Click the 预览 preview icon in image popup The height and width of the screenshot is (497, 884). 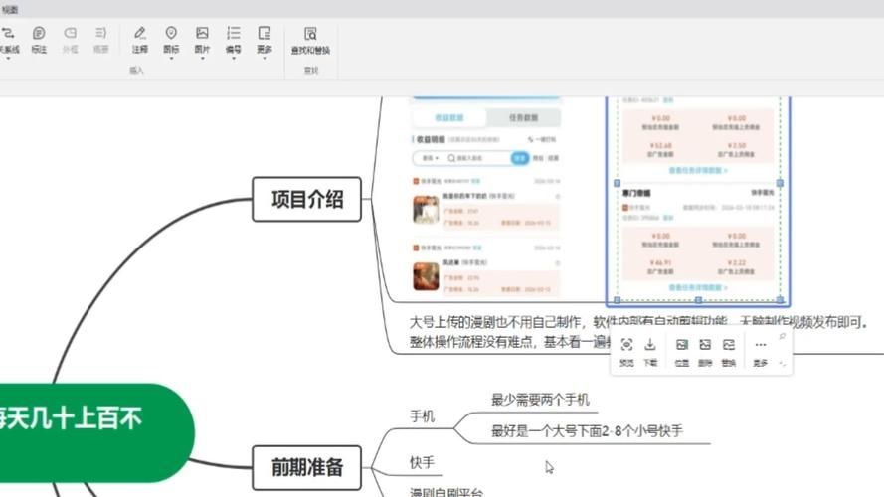(626, 344)
